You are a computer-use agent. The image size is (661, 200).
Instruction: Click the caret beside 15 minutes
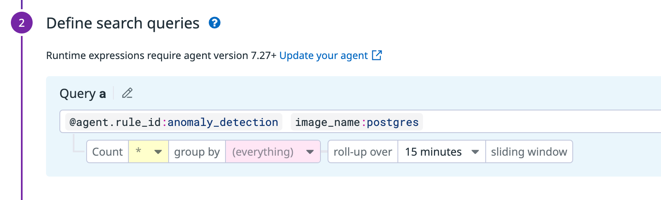[x=475, y=152]
